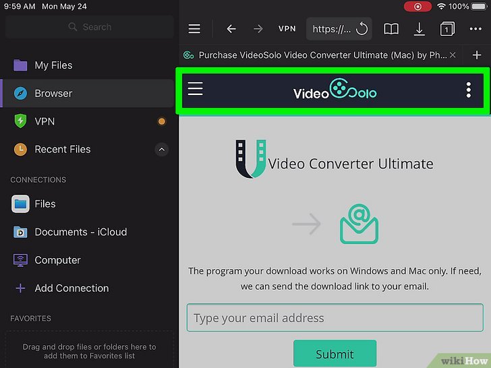The width and height of the screenshot is (491, 368).
Task: Click the VideoSolo logo
Action: (x=335, y=89)
